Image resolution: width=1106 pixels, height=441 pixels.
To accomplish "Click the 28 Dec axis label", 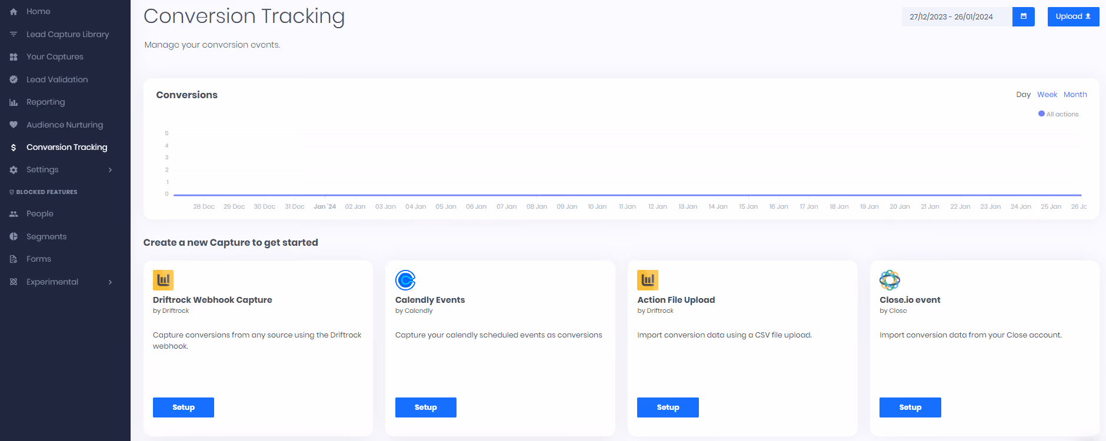I will [204, 206].
